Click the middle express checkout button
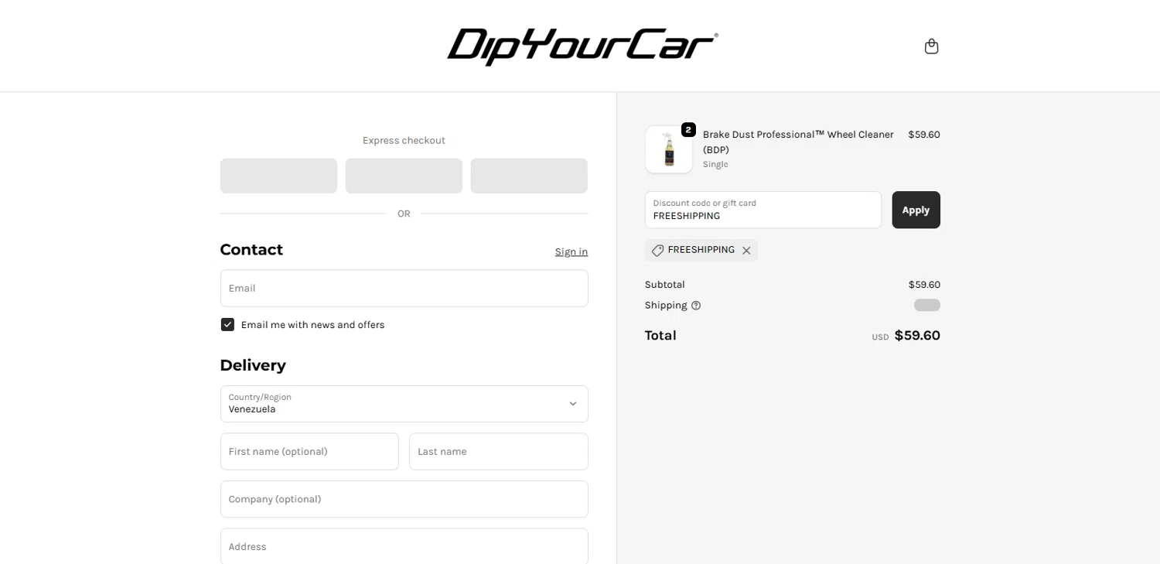The height and width of the screenshot is (564, 1160). (404, 176)
